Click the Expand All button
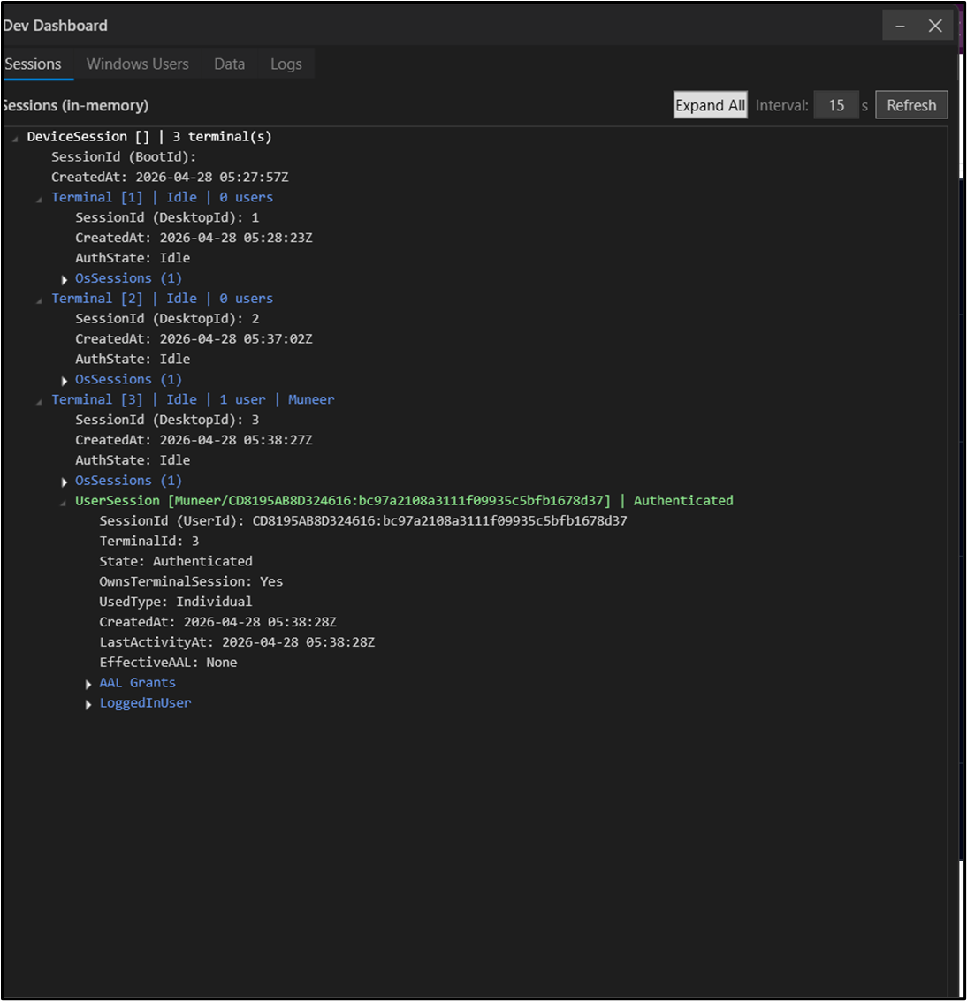Screen dimensions: 967x1001 [711, 105]
